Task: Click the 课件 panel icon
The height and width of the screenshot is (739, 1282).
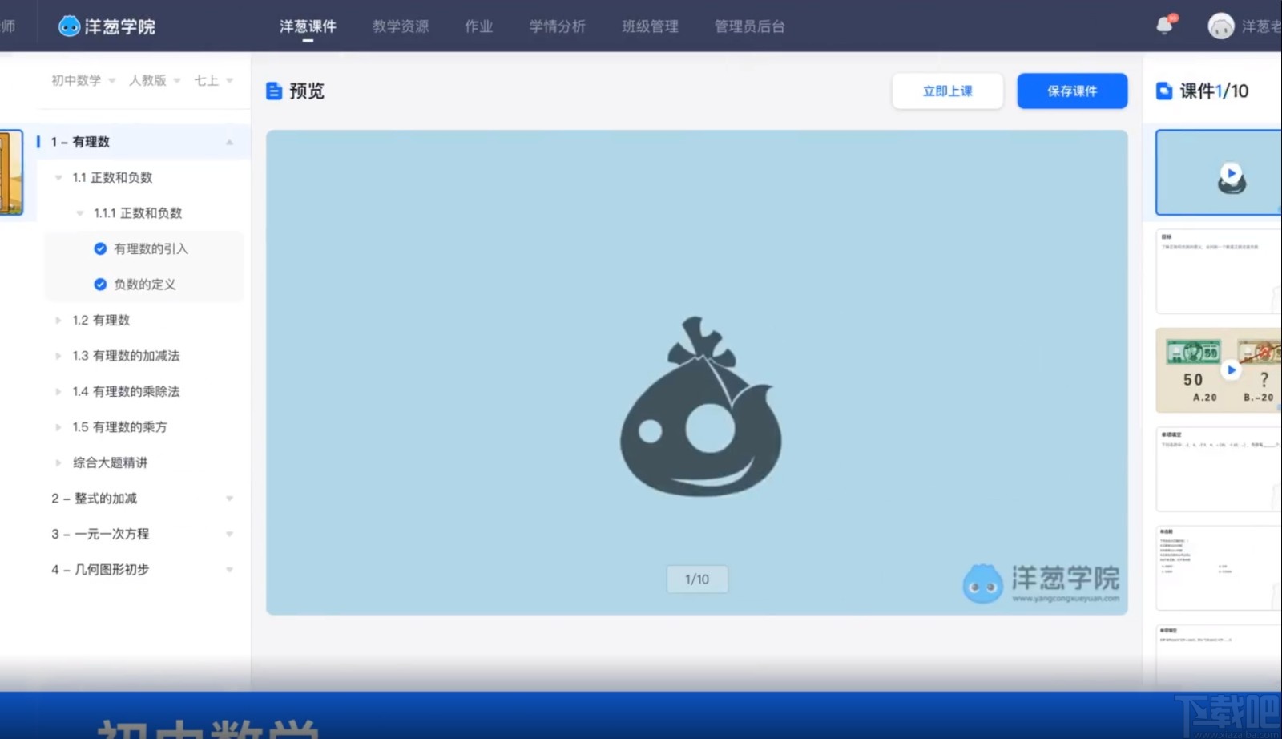Action: click(x=1164, y=91)
